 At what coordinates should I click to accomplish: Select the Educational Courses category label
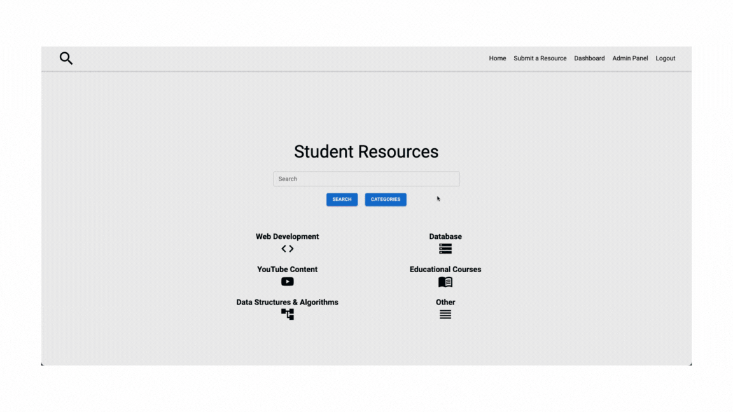445,269
